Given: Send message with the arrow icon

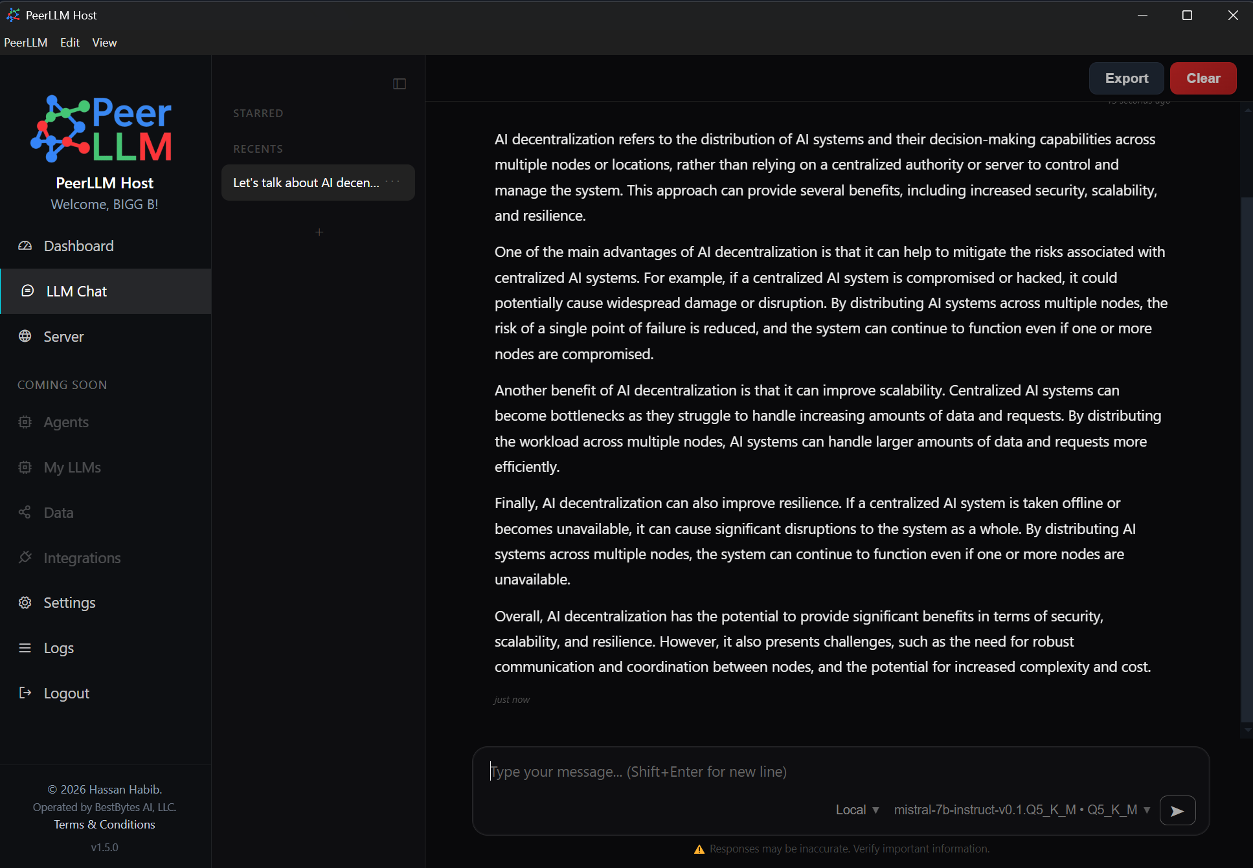Looking at the screenshot, I should pos(1177,810).
